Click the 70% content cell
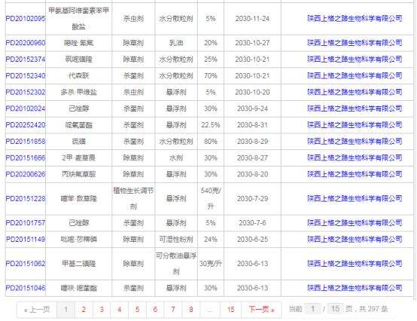The height and width of the screenshot is (321, 417). pos(211,76)
